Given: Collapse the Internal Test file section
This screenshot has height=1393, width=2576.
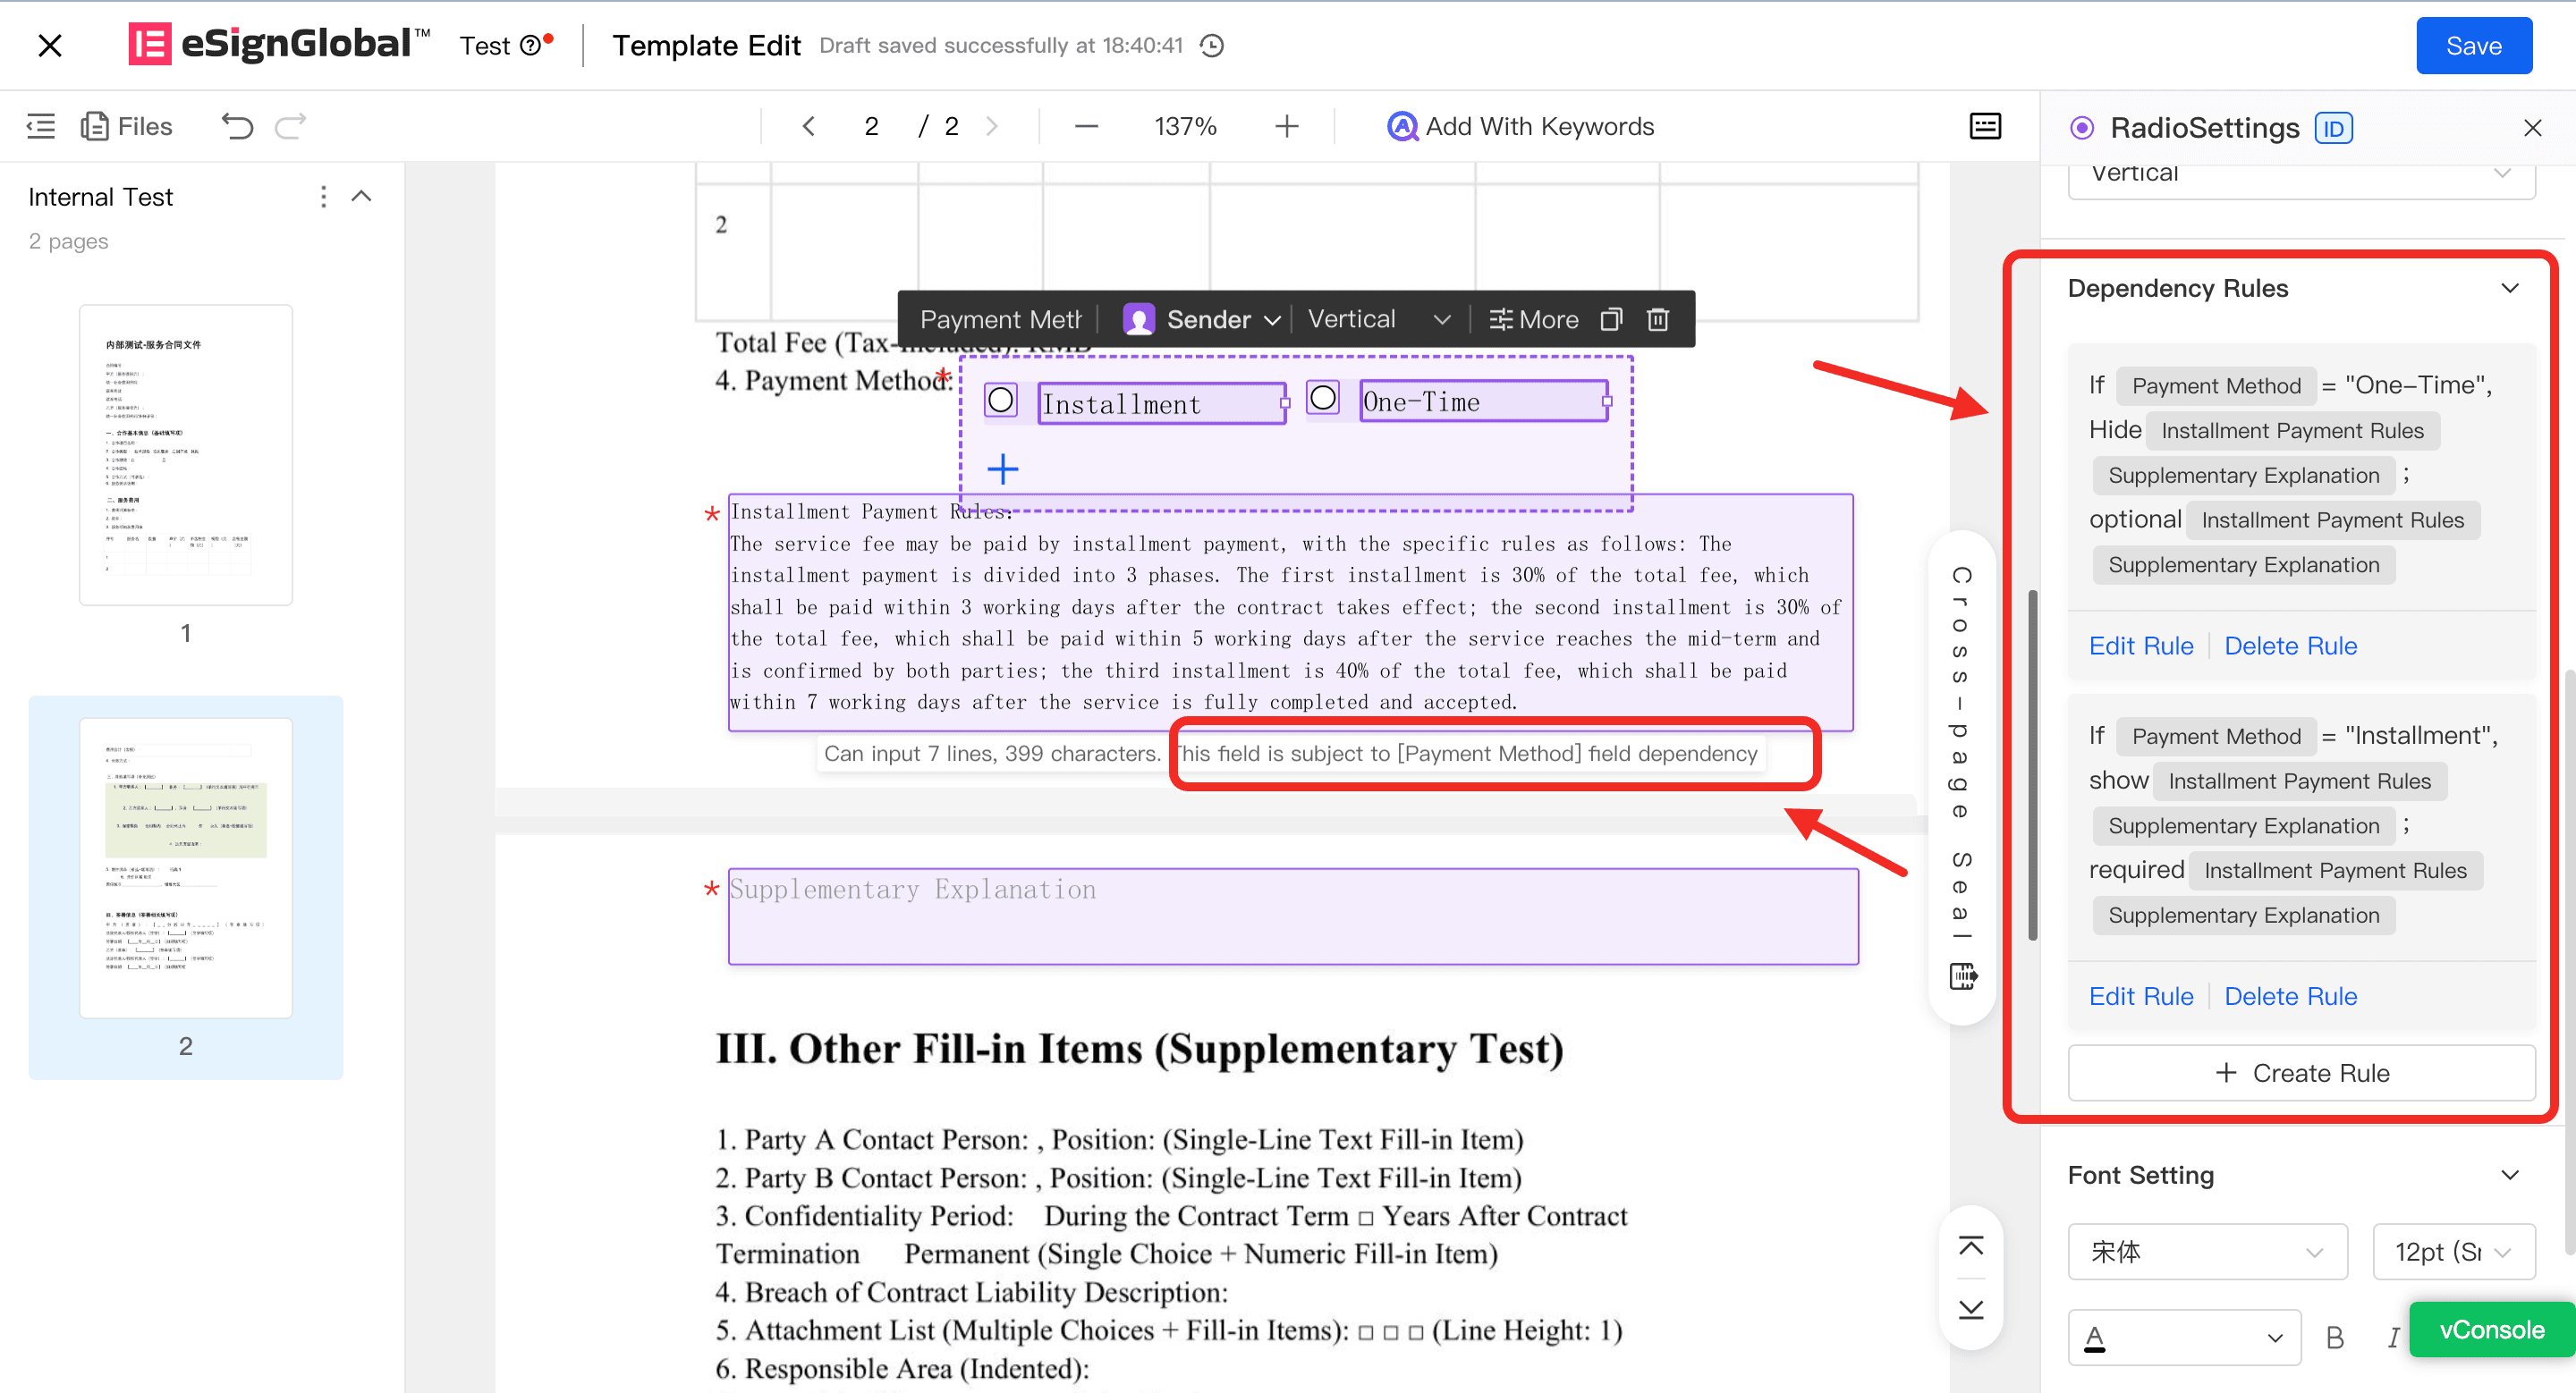Looking at the screenshot, I should [362, 197].
